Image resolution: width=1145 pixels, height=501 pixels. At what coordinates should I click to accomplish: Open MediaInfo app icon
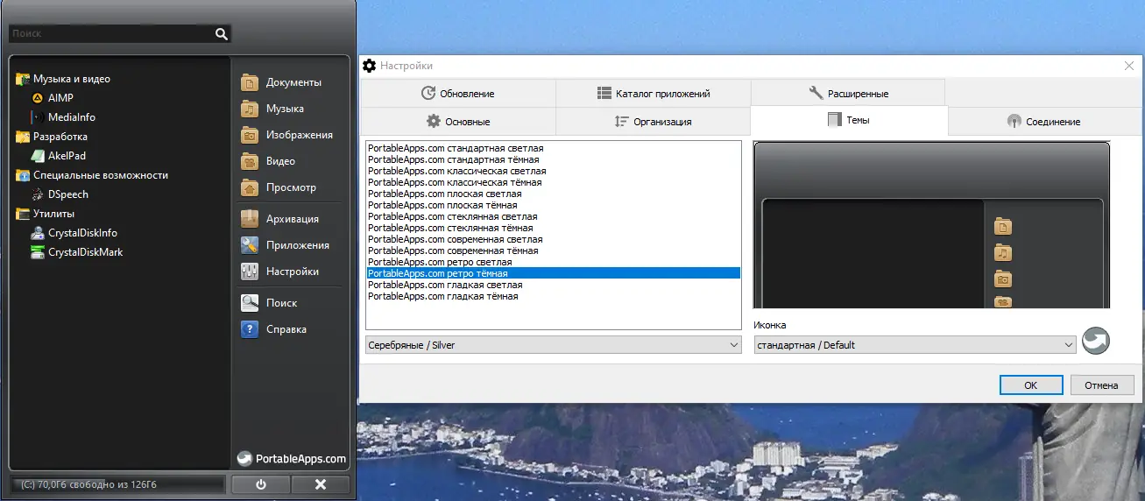38,117
